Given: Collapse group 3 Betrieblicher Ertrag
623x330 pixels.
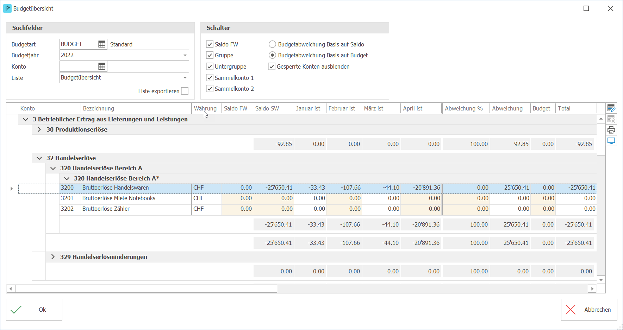Looking at the screenshot, I should coord(25,120).
